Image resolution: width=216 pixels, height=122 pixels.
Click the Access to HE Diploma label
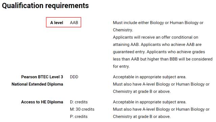tap(42, 102)
